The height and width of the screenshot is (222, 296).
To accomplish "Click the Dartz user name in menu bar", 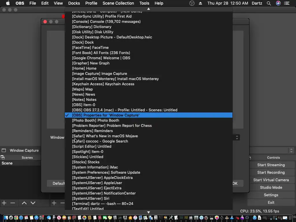I will [257, 3].
